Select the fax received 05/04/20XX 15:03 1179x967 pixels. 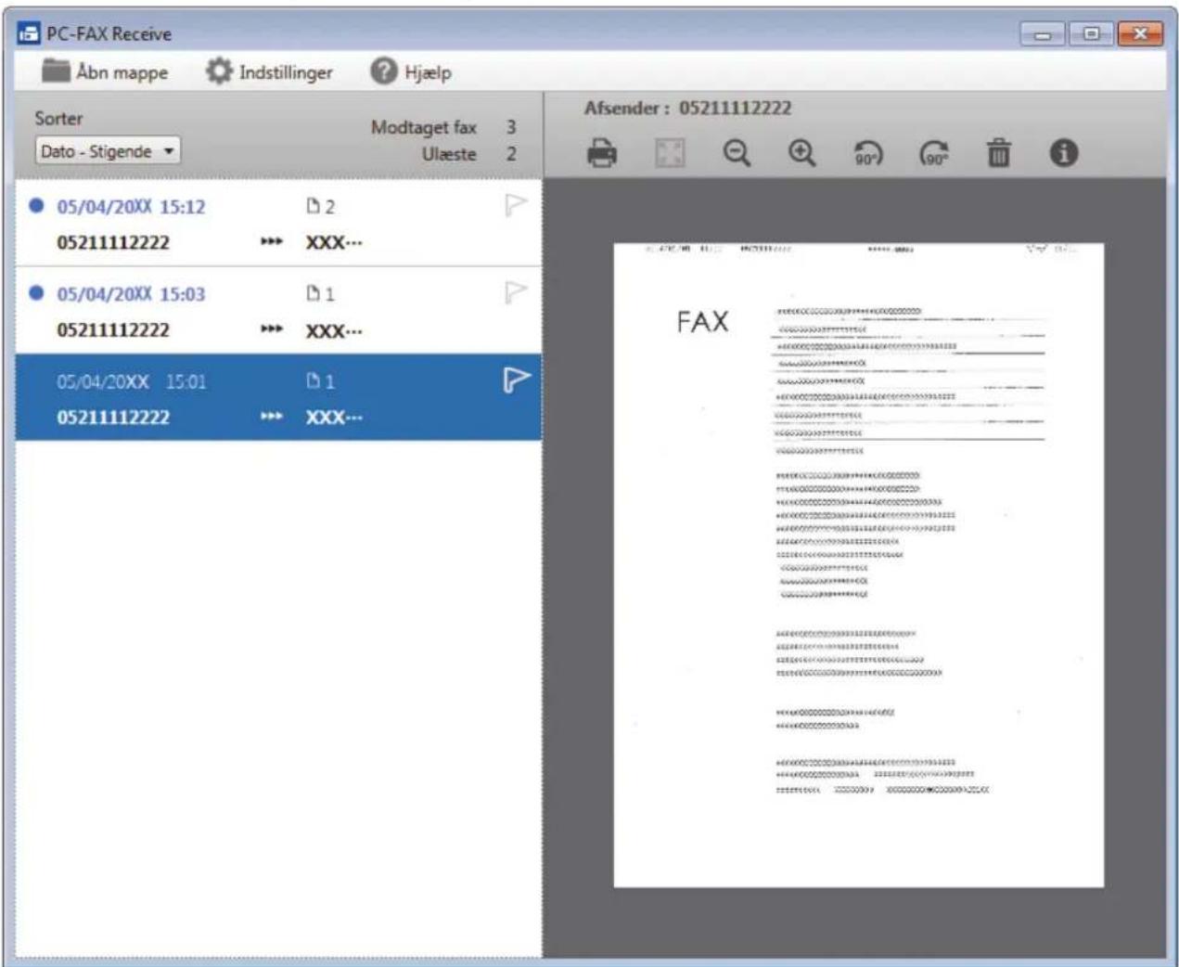pyautogui.click(x=278, y=310)
